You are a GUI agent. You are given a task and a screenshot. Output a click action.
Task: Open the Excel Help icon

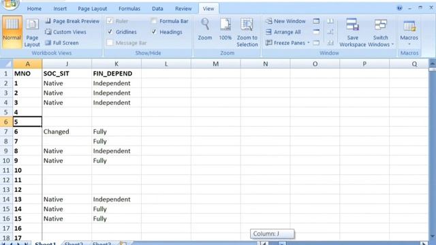click(400, 8)
